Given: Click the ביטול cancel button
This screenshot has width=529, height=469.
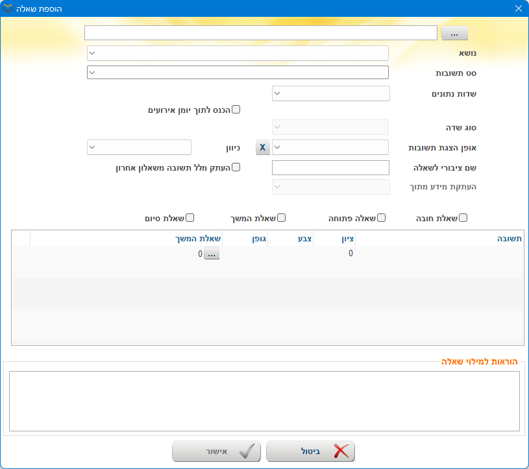Looking at the screenshot, I should point(310,451).
